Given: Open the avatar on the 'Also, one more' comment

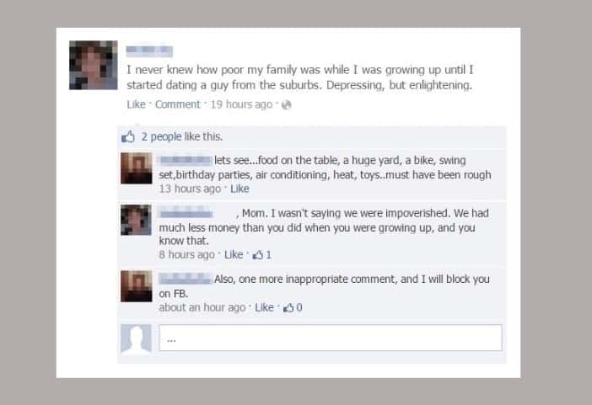Looking at the screenshot, I should [x=137, y=286].
